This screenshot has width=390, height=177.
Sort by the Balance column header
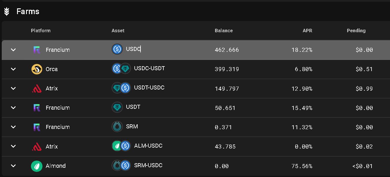[x=223, y=31]
